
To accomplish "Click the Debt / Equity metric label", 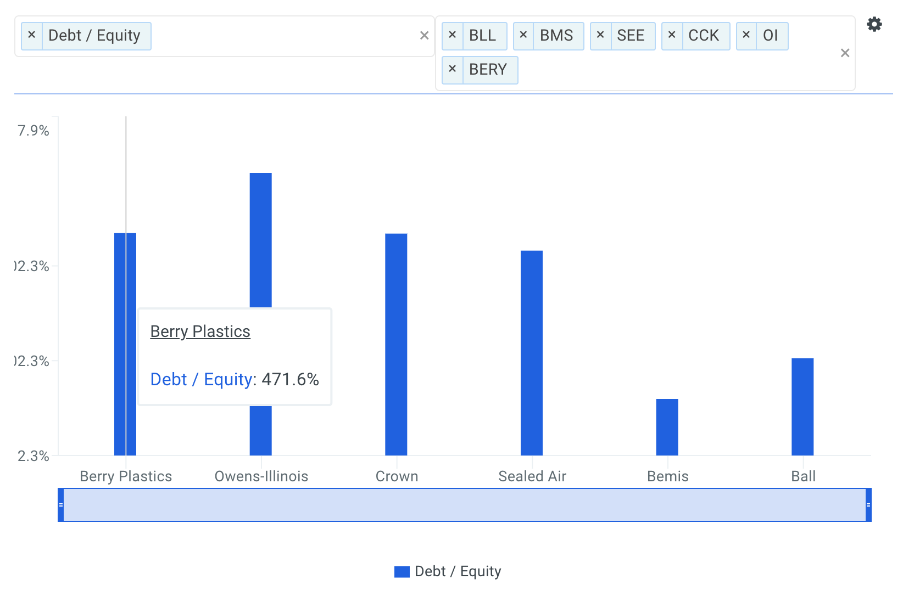I will 94,35.
